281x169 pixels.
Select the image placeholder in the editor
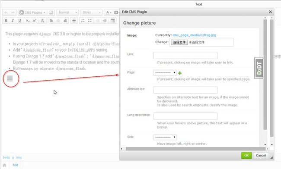point(10,78)
